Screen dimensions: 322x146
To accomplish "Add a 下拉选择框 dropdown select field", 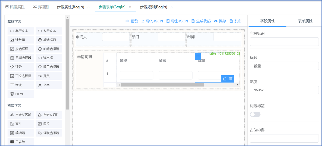I will click(21, 76).
